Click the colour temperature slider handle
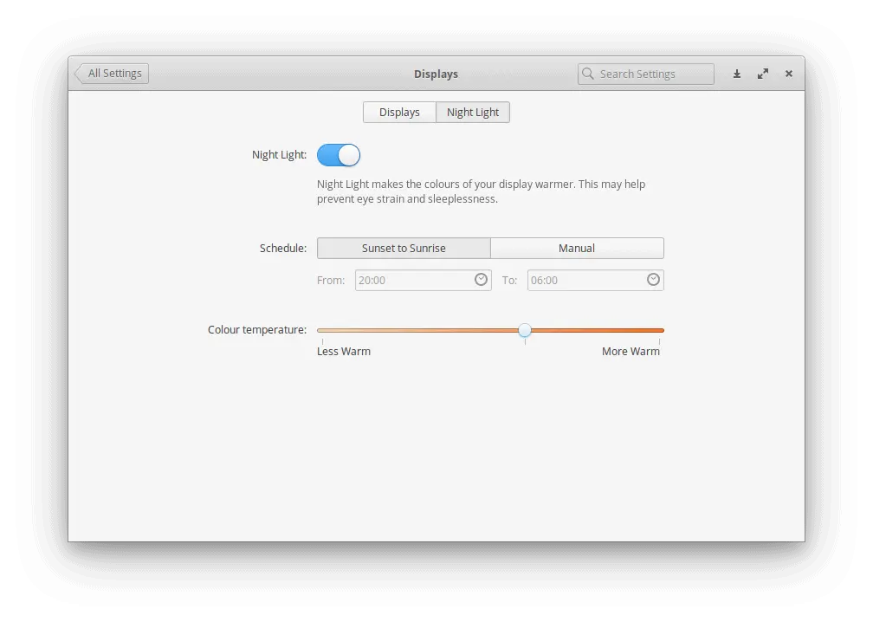This screenshot has height=622, width=873. pyautogui.click(x=525, y=330)
